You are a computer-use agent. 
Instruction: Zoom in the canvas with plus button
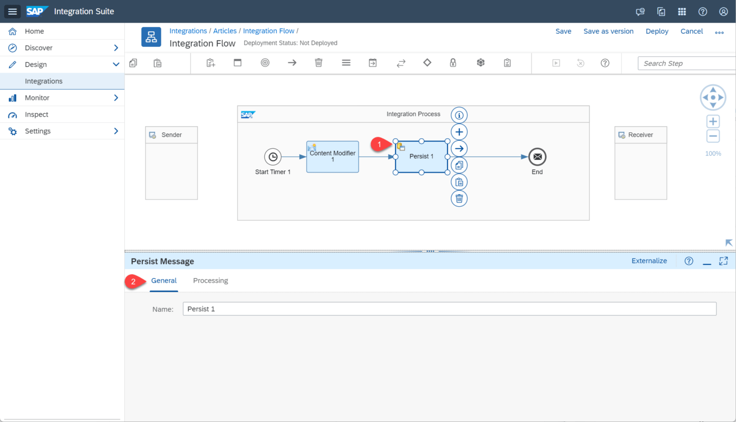(713, 122)
